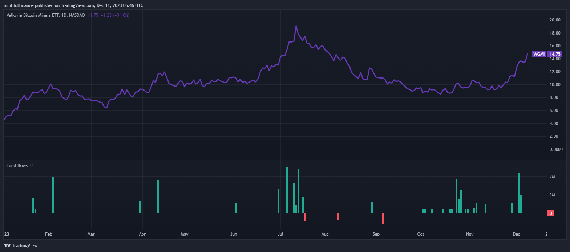Click the 6.00 price axis label
The image size is (570, 252).
(554, 111)
